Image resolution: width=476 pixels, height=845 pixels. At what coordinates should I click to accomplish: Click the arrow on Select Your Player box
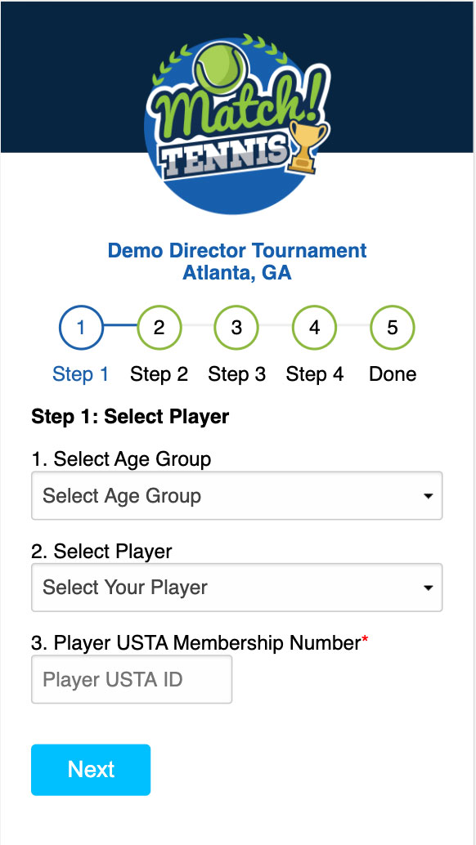[x=428, y=588]
